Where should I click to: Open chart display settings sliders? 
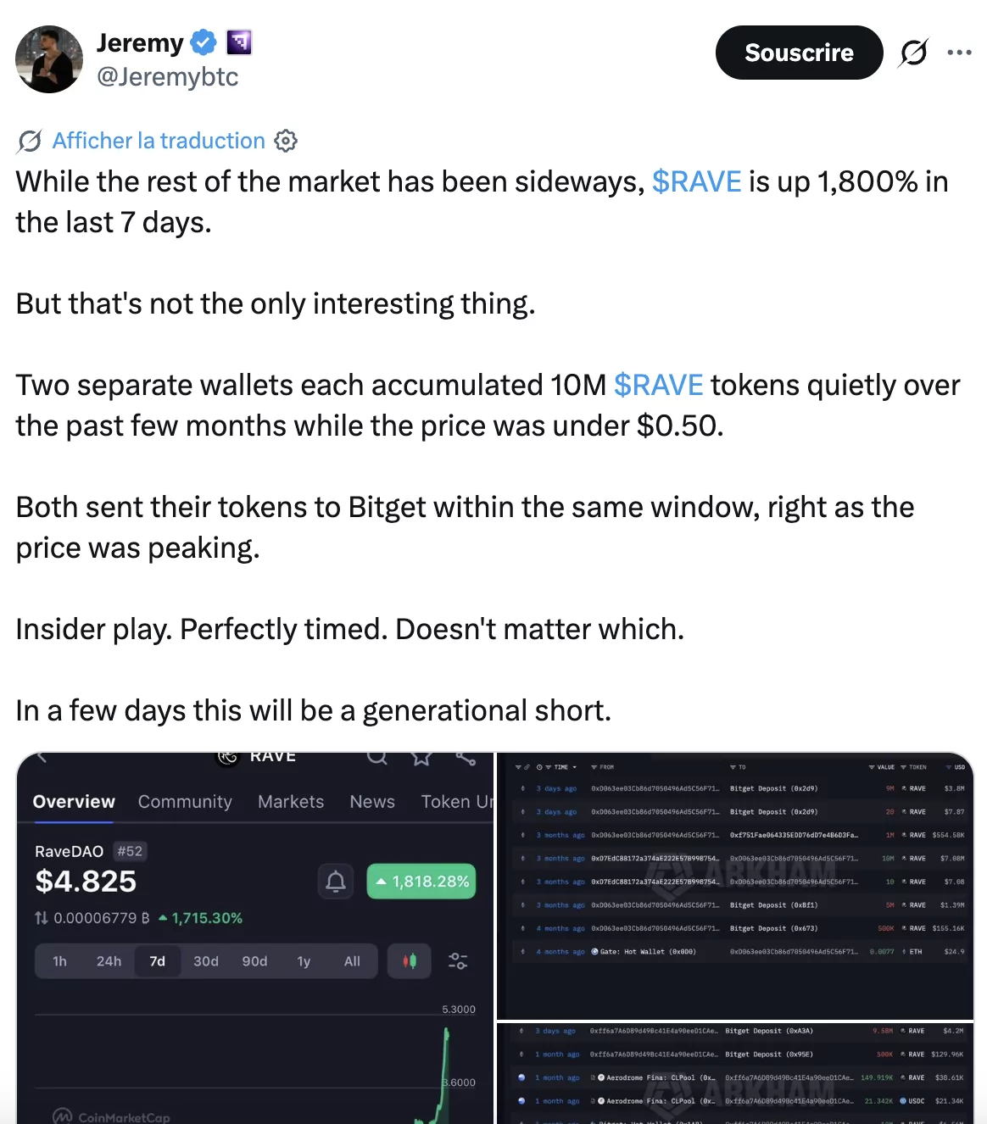(458, 961)
